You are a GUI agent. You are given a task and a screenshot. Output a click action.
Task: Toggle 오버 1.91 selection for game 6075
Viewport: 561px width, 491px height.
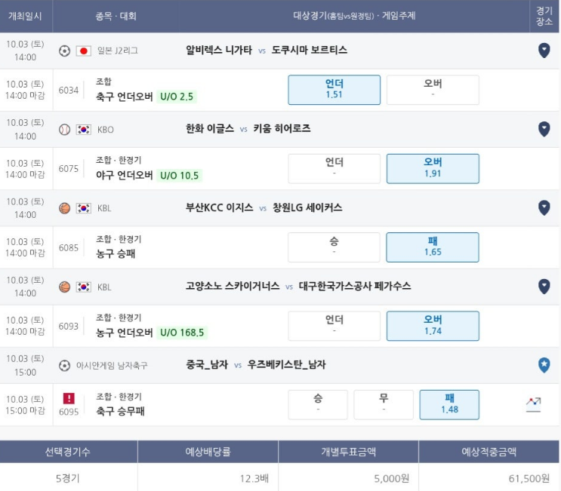tap(433, 169)
